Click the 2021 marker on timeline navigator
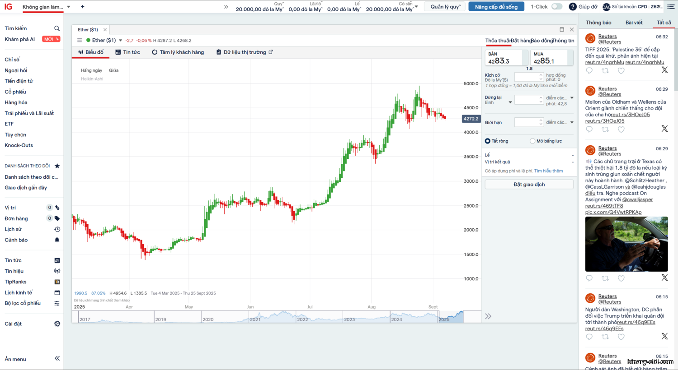The width and height of the screenshot is (678, 370). [x=255, y=319]
